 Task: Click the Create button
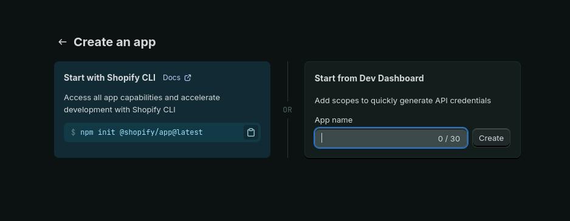pyautogui.click(x=491, y=138)
